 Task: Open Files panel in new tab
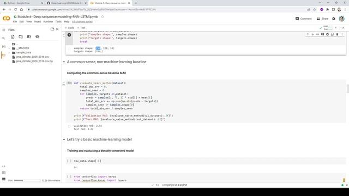(52, 29)
